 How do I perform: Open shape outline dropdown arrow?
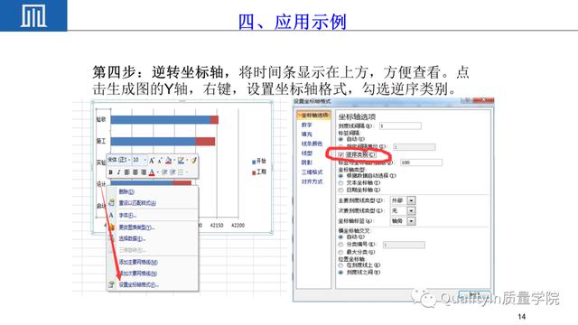click(187, 161)
